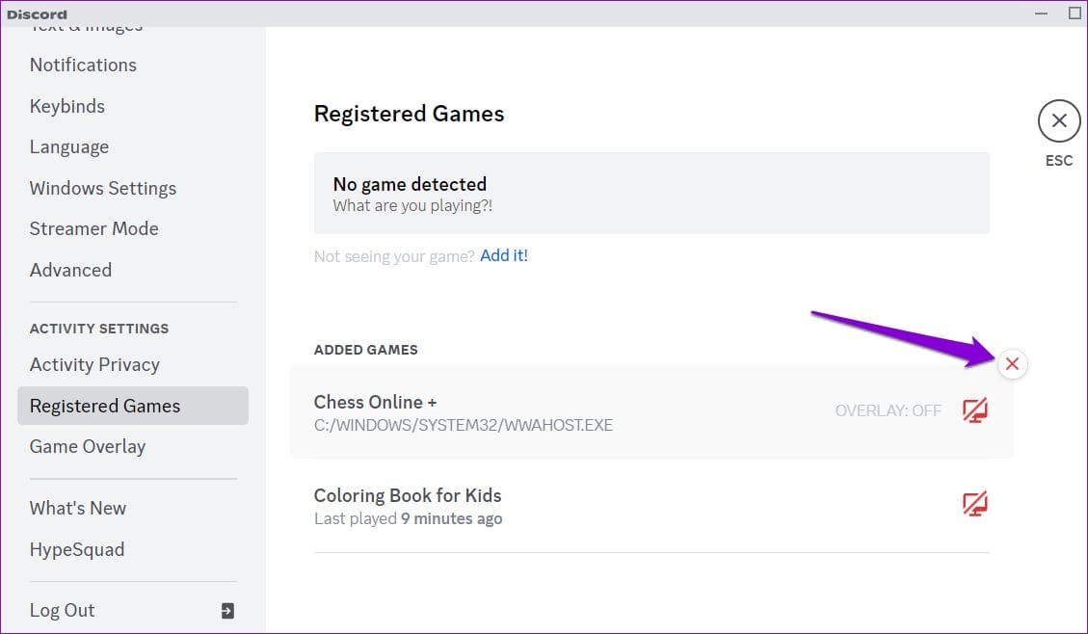Toggle overlay for Coloring Book for Kids
Viewport: 1088px width, 634px height.
975,504
